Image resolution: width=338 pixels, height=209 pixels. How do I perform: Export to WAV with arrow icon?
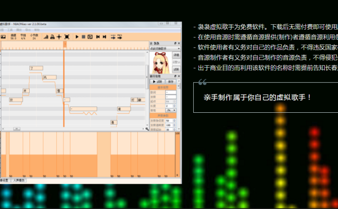pos(113,36)
